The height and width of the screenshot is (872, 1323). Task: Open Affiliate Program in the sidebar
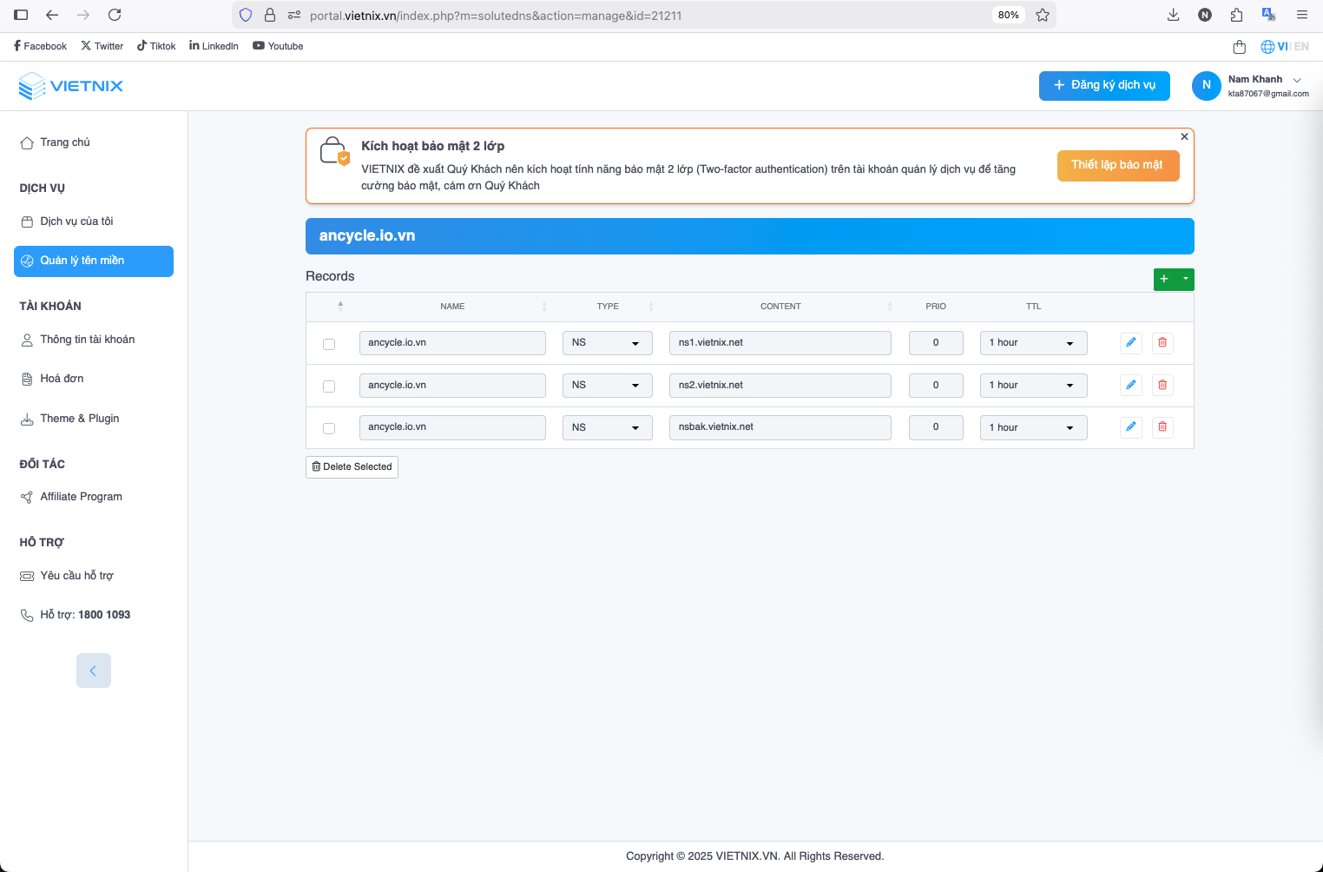pos(81,497)
